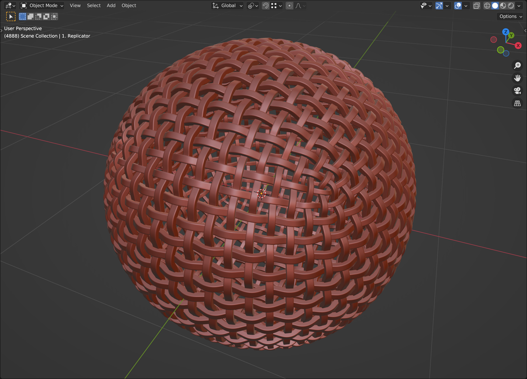Open the gizmo options dropdown arrow
527x379 pixels.
(x=447, y=5)
